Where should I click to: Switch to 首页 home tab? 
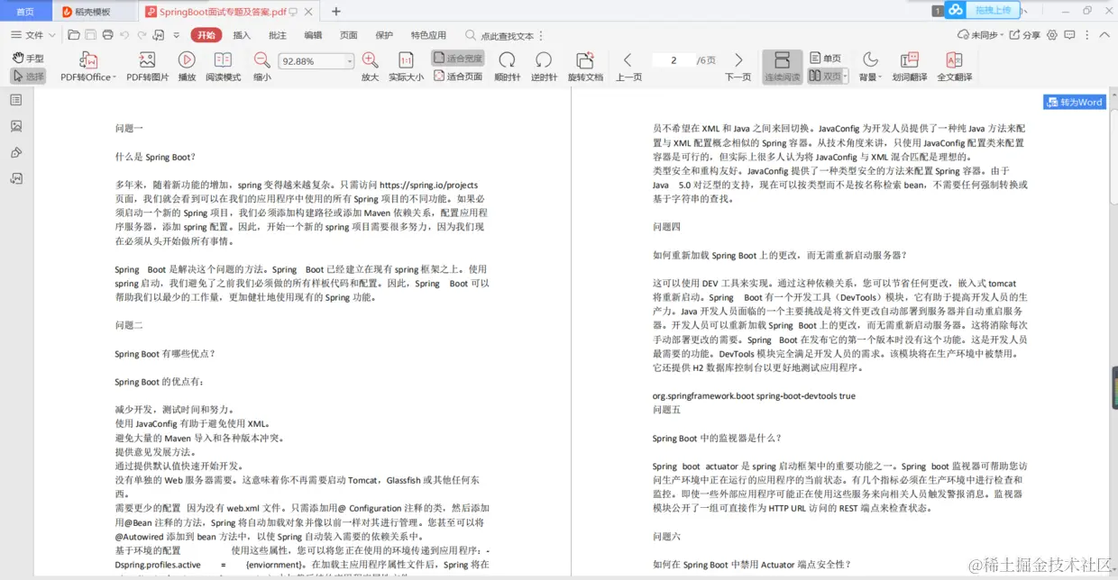(25, 12)
